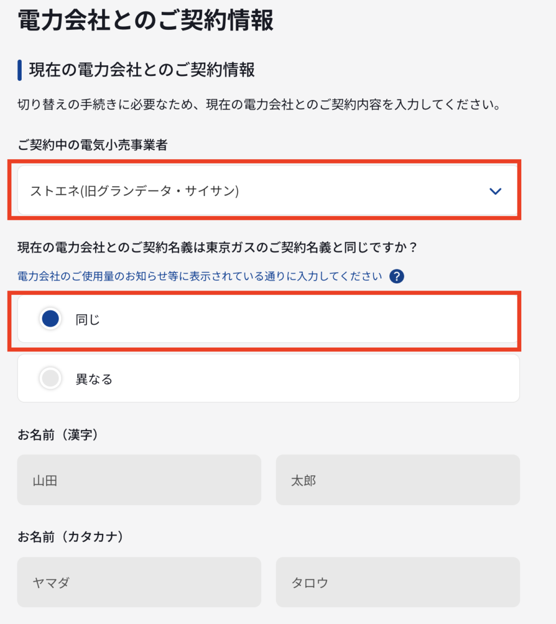The width and height of the screenshot is (556, 624).
Task: Click the ご契約中の電気小売事業者 field label
Action: [92, 145]
